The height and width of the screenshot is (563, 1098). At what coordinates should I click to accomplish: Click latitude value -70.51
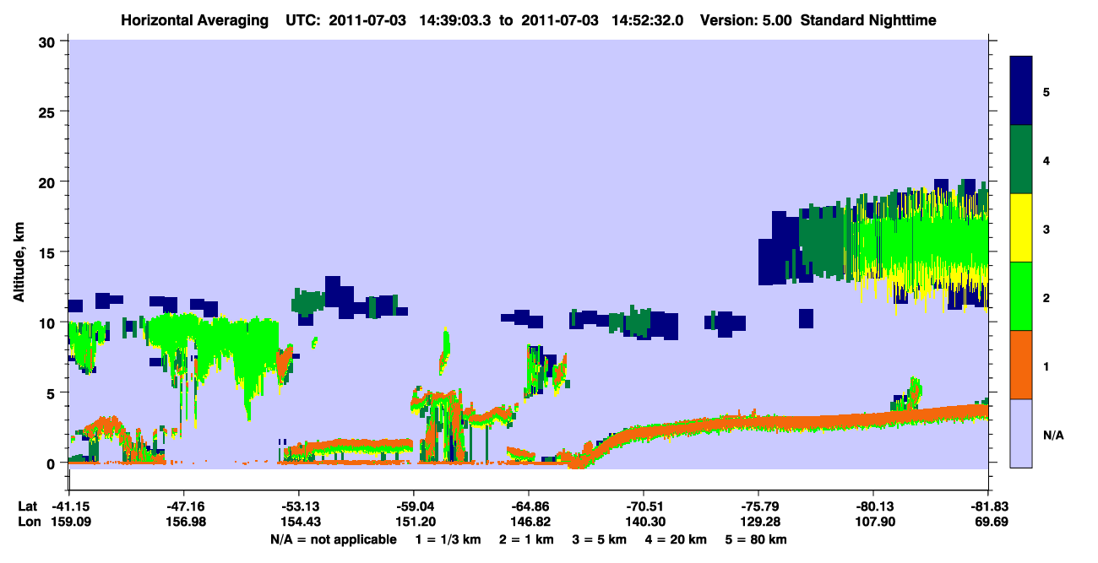(643, 506)
